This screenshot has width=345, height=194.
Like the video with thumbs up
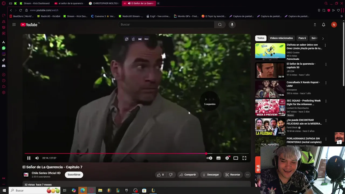[160, 175]
